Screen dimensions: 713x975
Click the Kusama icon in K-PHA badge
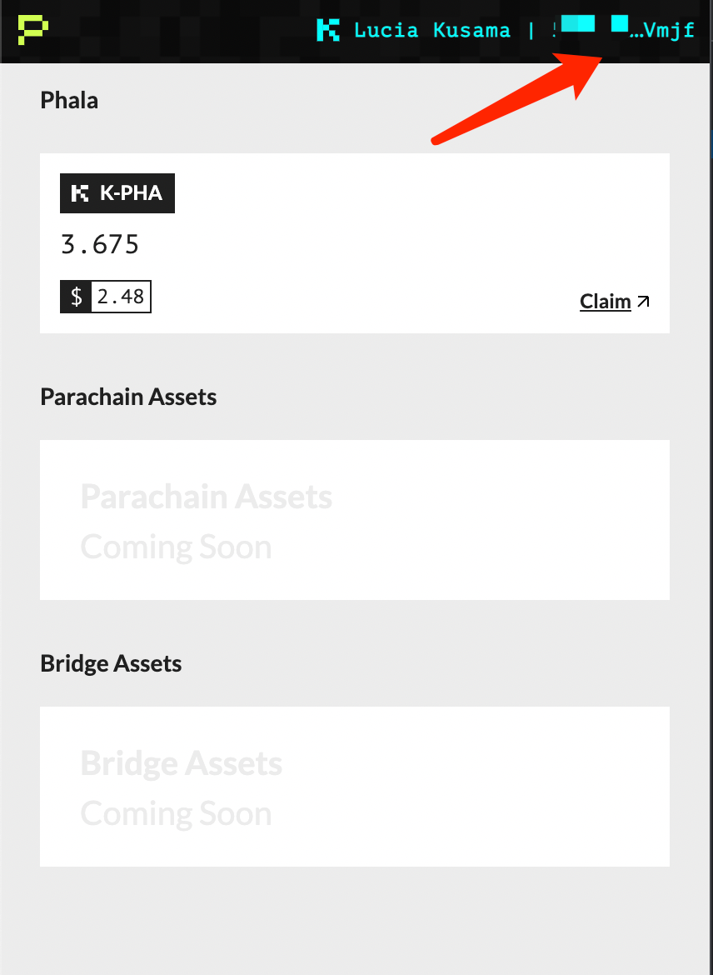(80, 193)
